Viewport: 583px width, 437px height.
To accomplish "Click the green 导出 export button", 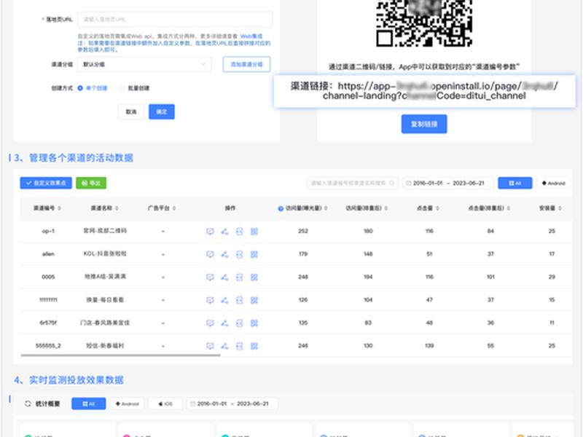I will 91,183.
